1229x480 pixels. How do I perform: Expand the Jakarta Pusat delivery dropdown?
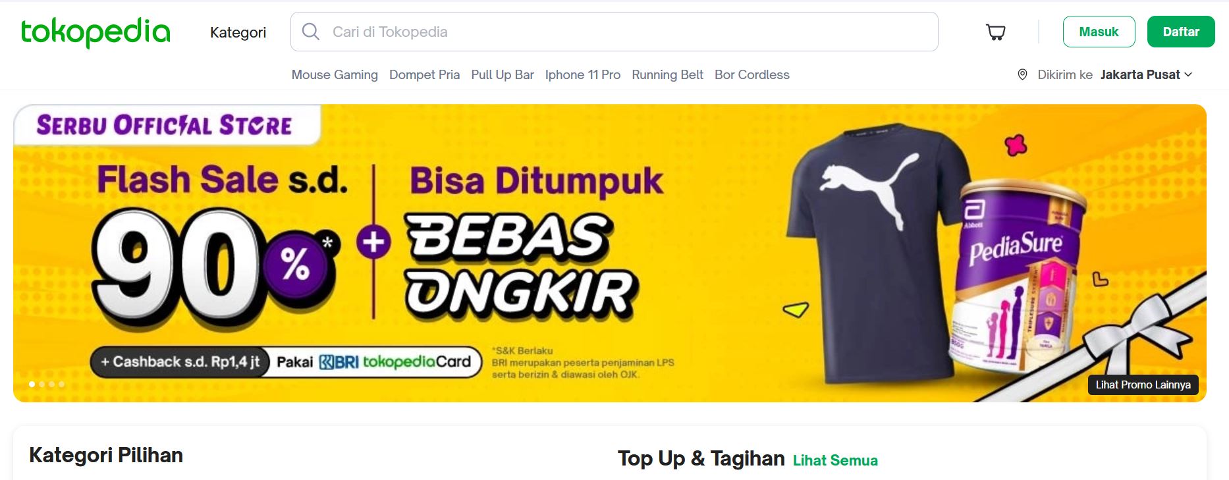point(1146,74)
